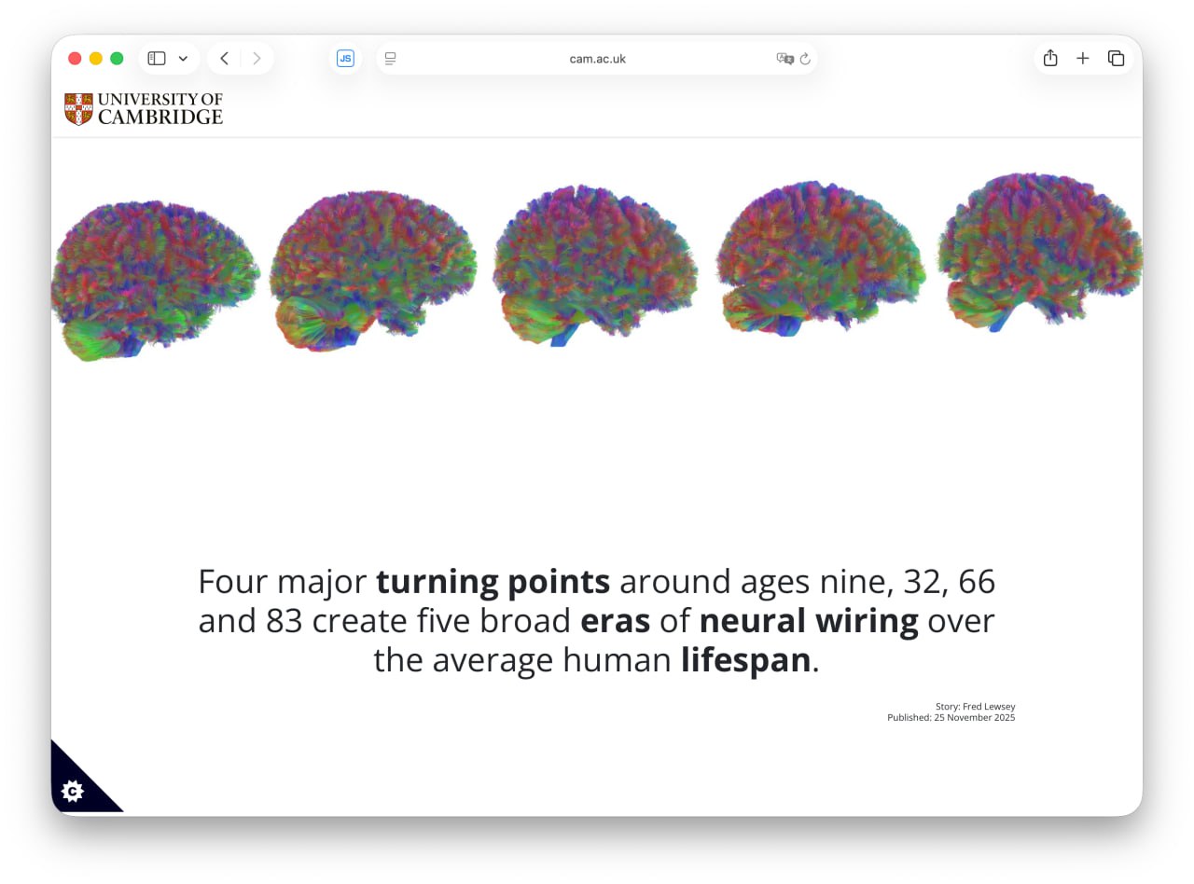Open cookie settings gear in corner
Image resolution: width=1194 pixels, height=884 pixels.
point(73,792)
